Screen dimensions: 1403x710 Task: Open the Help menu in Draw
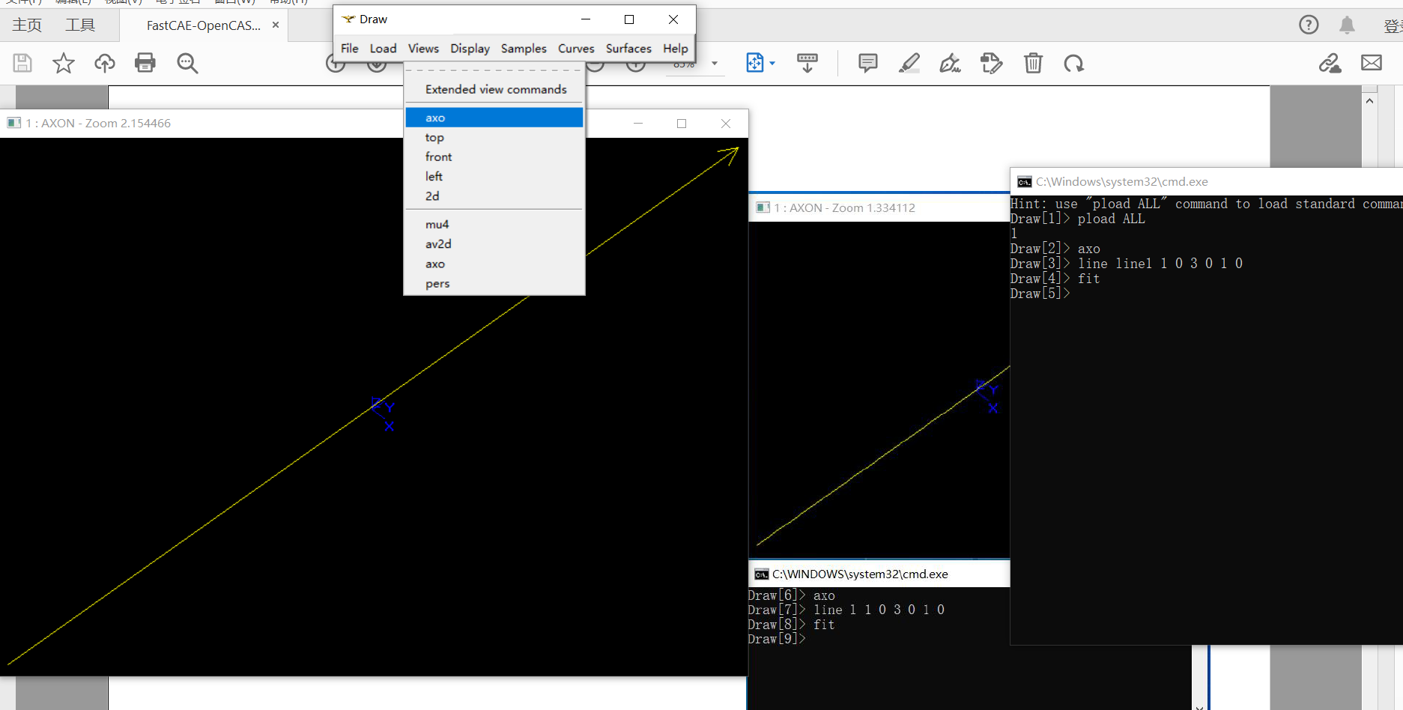[675, 48]
